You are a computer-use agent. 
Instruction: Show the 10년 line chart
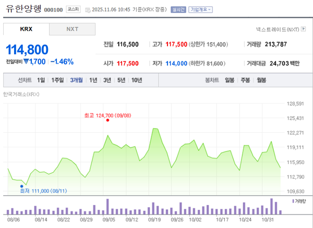[136, 80]
